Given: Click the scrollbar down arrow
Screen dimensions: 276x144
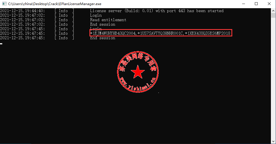Looking at the screenshot, I should click(273, 141).
